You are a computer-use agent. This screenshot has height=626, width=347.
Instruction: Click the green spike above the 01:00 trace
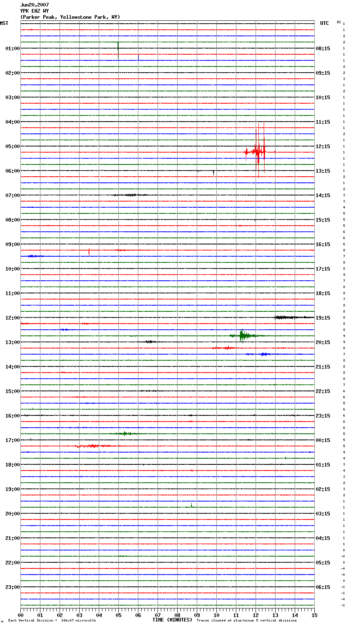coord(118,50)
